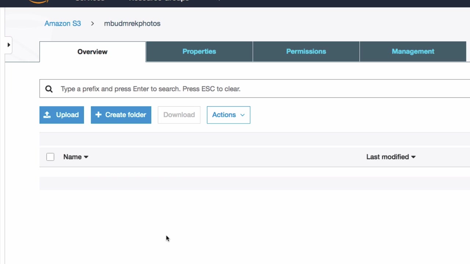This screenshot has width=470, height=264.
Task: Select the mbudmrekphotos breadcrumb text
Action: pos(132,23)
